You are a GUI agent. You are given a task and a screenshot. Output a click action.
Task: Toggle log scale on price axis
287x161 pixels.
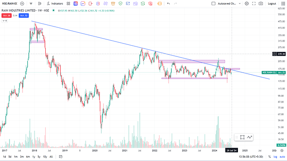tap(275, 156)
